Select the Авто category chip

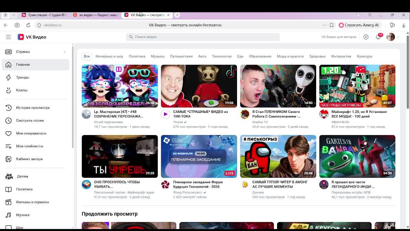(202, 56)
